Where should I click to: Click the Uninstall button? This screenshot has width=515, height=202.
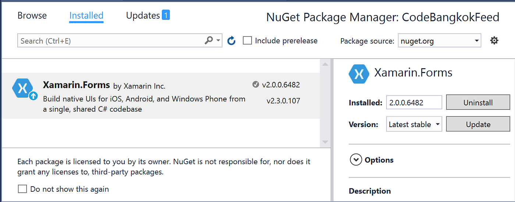coord(478,102)
